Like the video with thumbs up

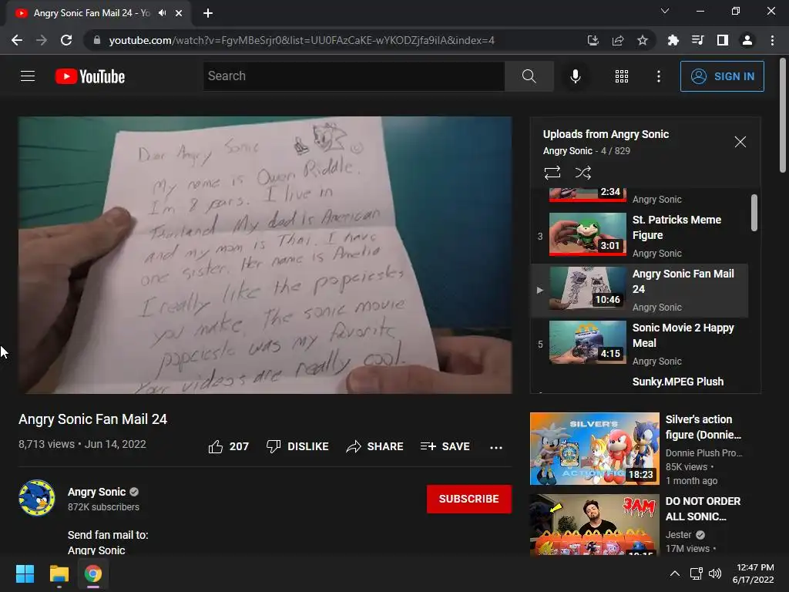point(228,446)
